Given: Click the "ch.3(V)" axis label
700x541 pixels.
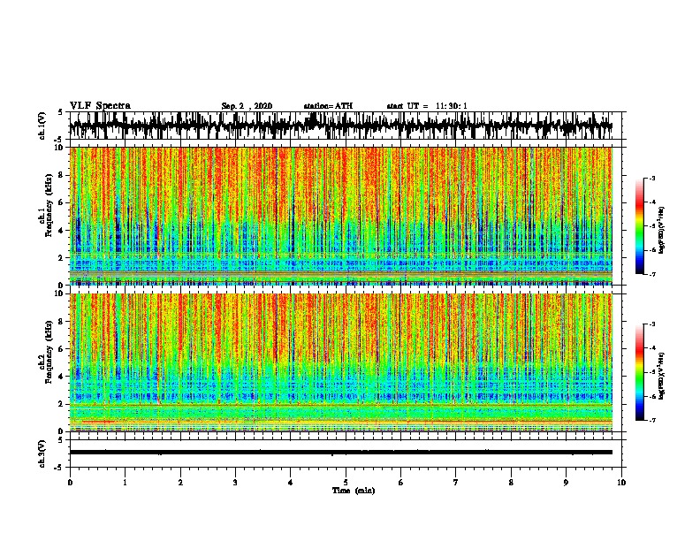Looking at the screenshot, I should tap(42, 453).
